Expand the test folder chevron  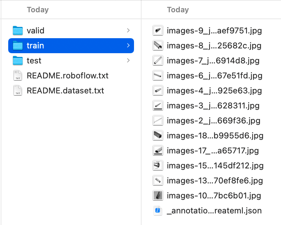[x=128, y=61]
